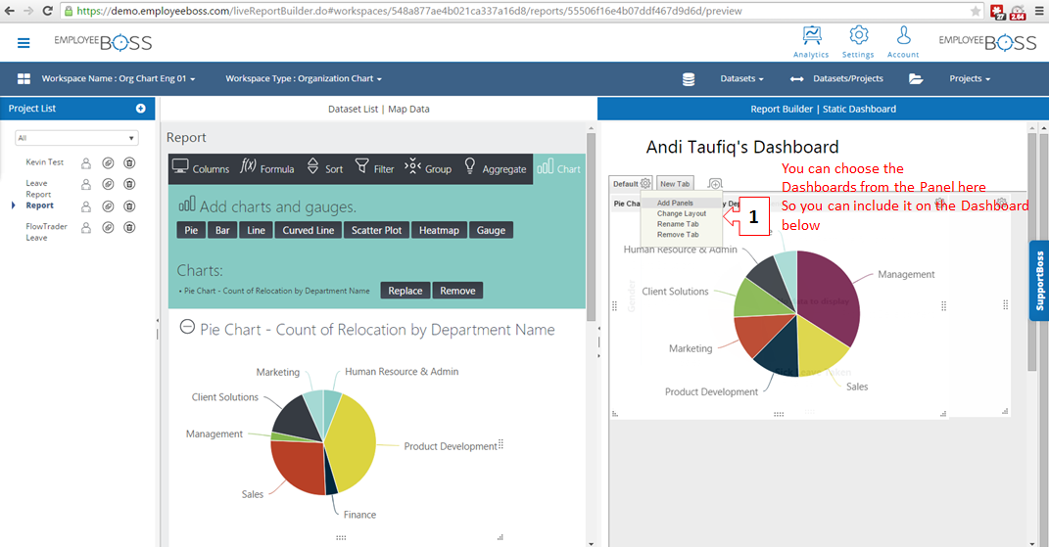Click the Default tab gear icon

pyautogui.click(x=644, y=183)
